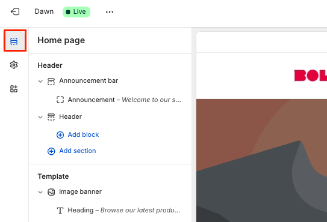Open the three-dot more actions menu
This screenshot has height=222, width=327.
pos(110,12)
